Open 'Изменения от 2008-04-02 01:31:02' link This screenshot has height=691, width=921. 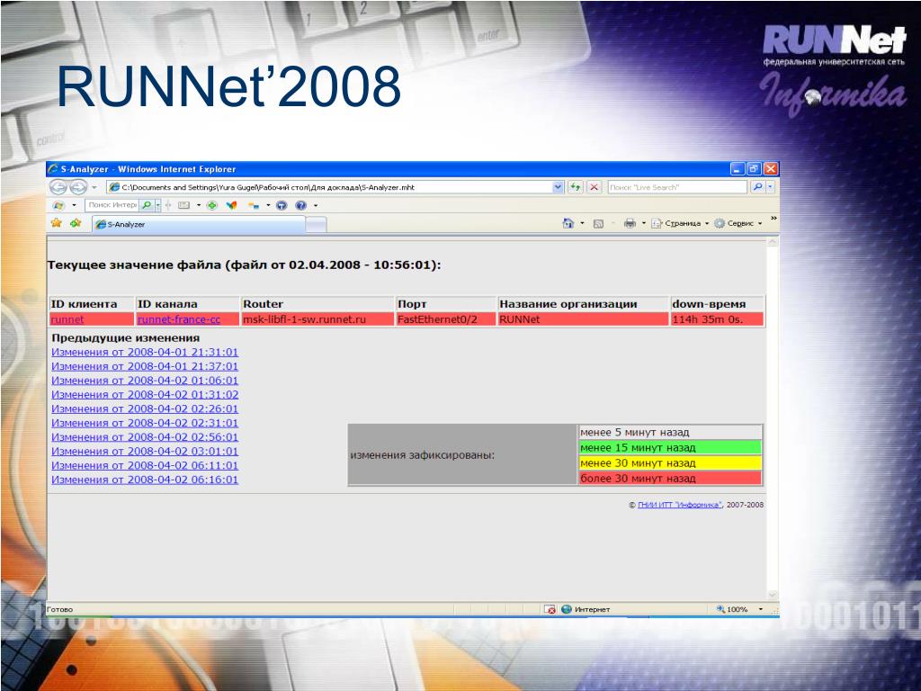pos(145,394)
